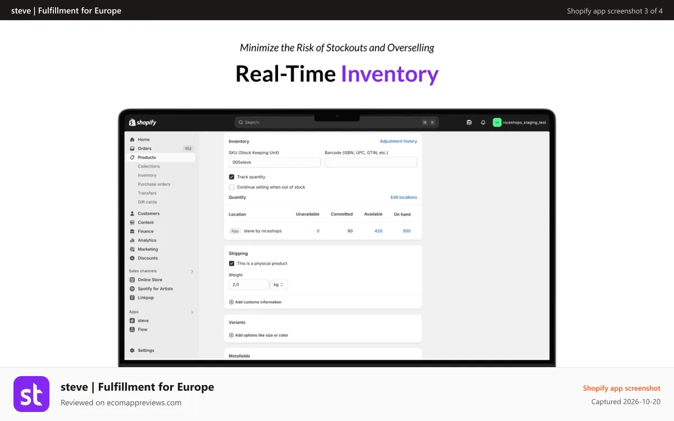Click the App tag beside steve by niceshops
The height and width of the screenshot is (421, 674).
point(235,231)
